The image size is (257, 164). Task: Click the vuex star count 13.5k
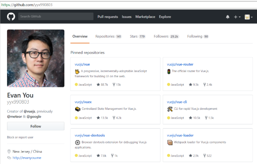click(x=102, y=118)
